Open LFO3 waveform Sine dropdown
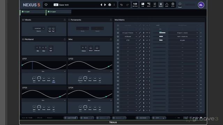Image resolution: width=223 pixels, height=125 pixels. 44,100
